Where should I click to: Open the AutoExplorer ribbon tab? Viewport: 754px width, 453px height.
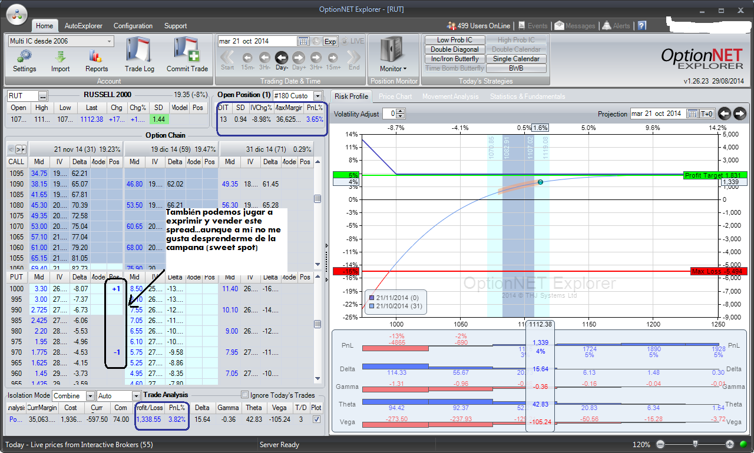83,26
